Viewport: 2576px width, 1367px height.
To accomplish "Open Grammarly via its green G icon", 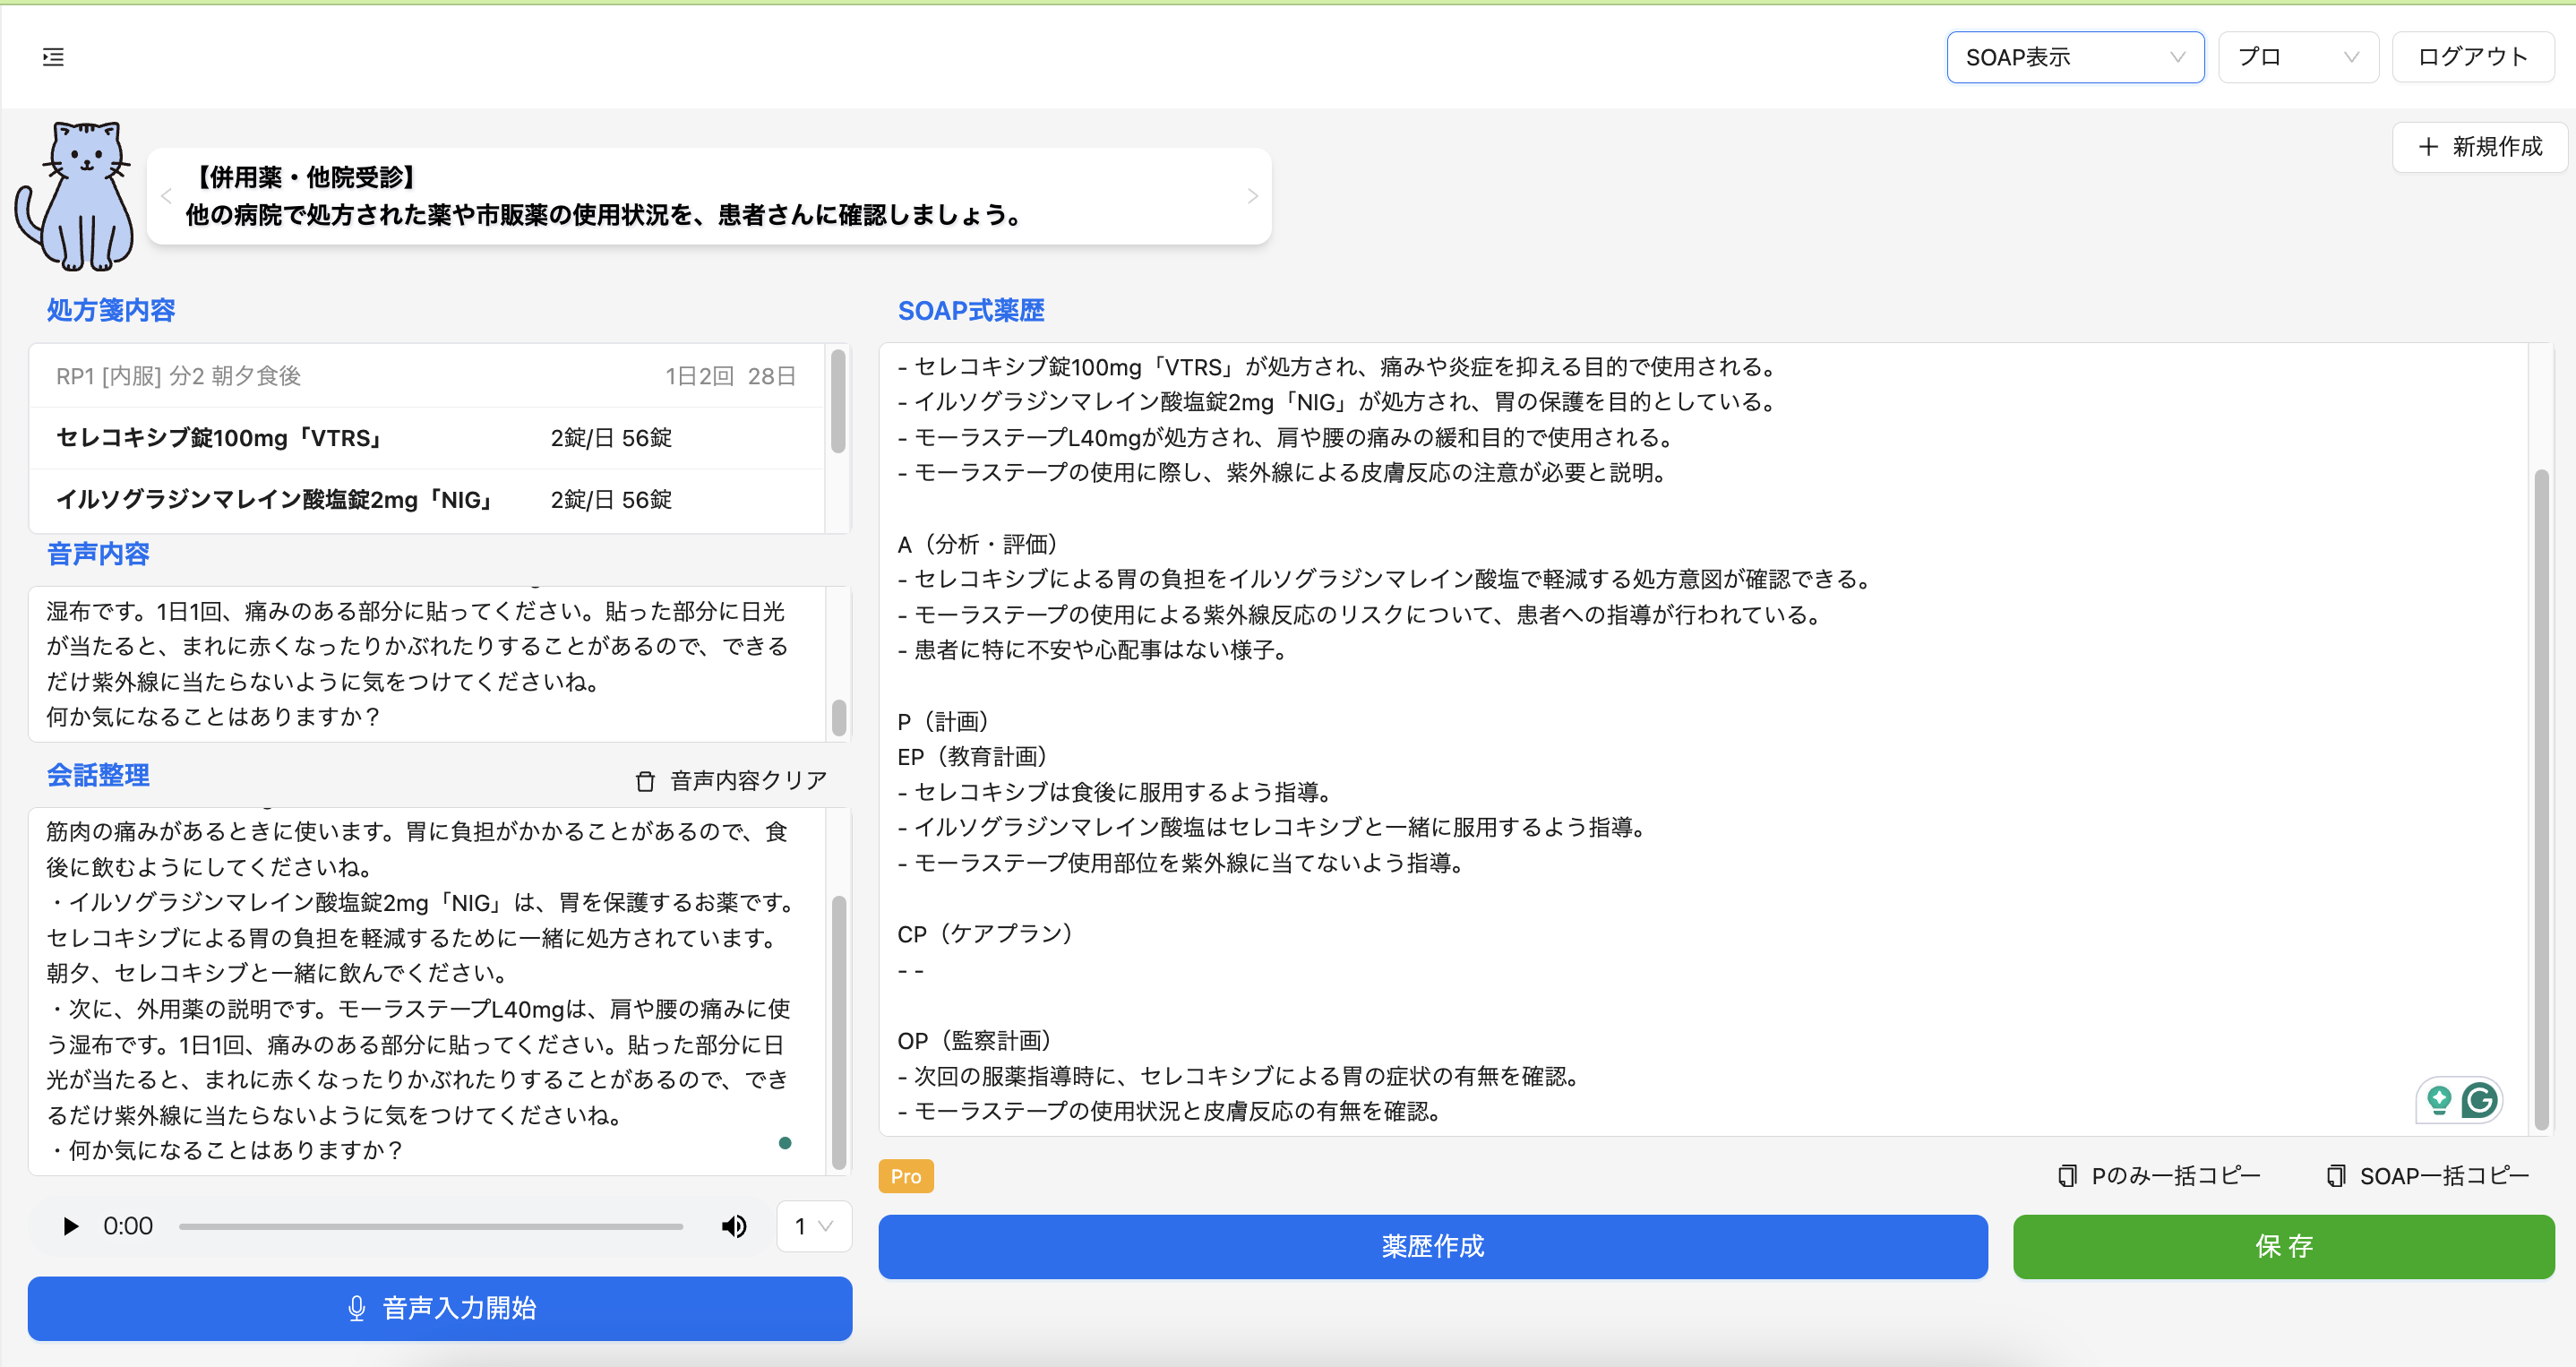I will coord(2482,1100).
